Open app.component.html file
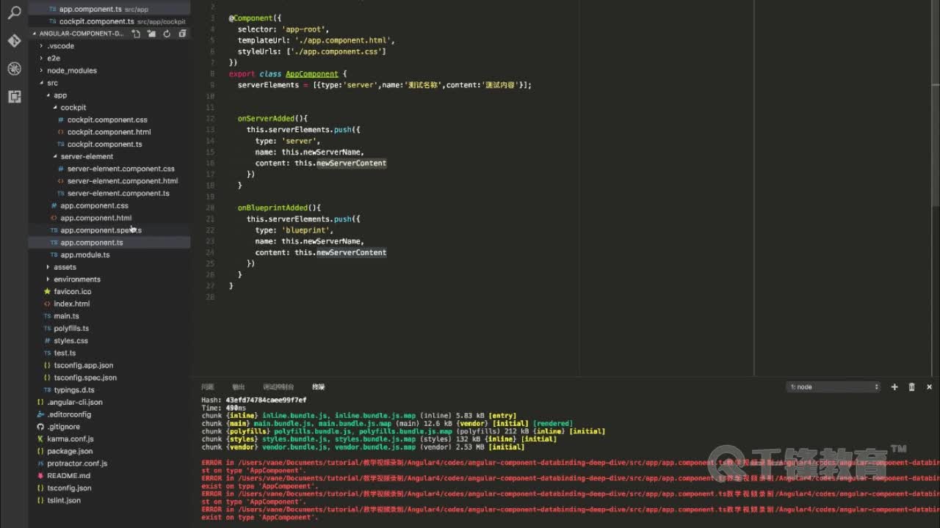 (x=95, y=218)
